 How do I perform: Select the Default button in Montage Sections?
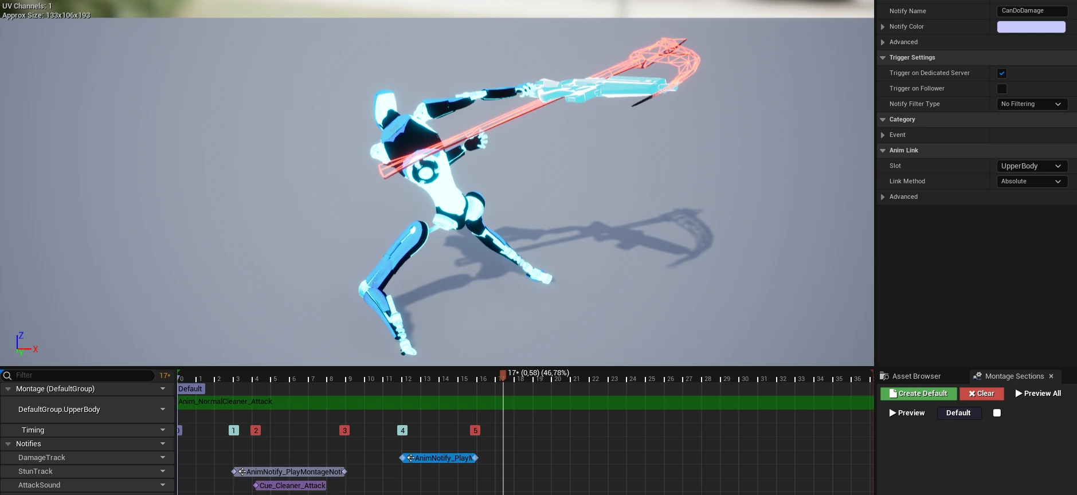tap(958, 413)
